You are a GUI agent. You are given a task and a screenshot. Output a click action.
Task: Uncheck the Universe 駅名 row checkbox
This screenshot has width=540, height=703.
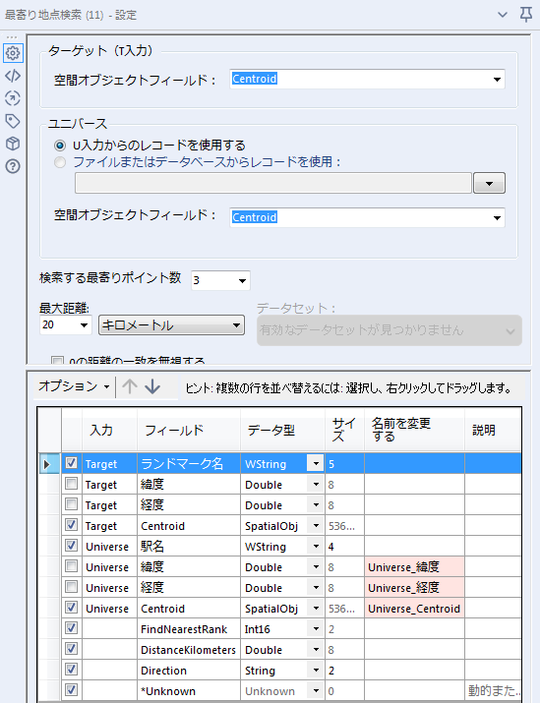[x=72, y=545]
